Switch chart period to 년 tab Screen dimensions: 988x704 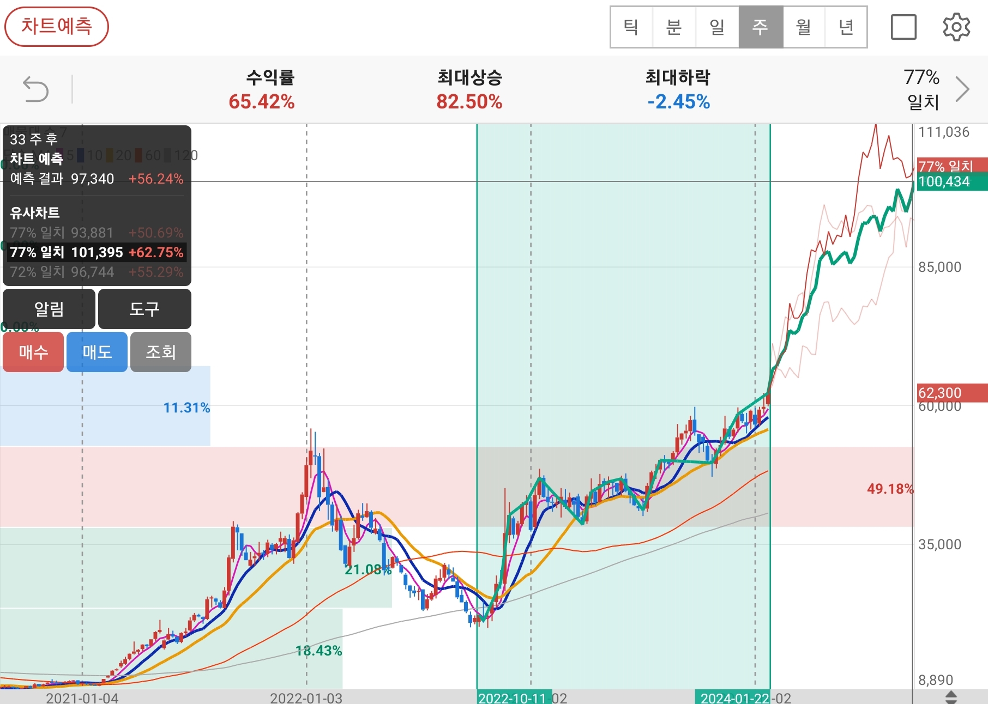(x=846, y=27)
